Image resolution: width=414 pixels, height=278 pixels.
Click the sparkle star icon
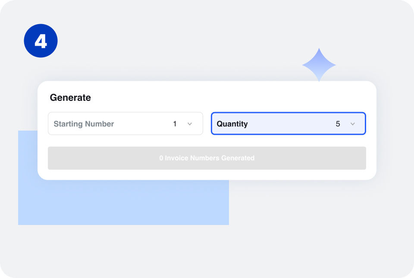[319, 65]
